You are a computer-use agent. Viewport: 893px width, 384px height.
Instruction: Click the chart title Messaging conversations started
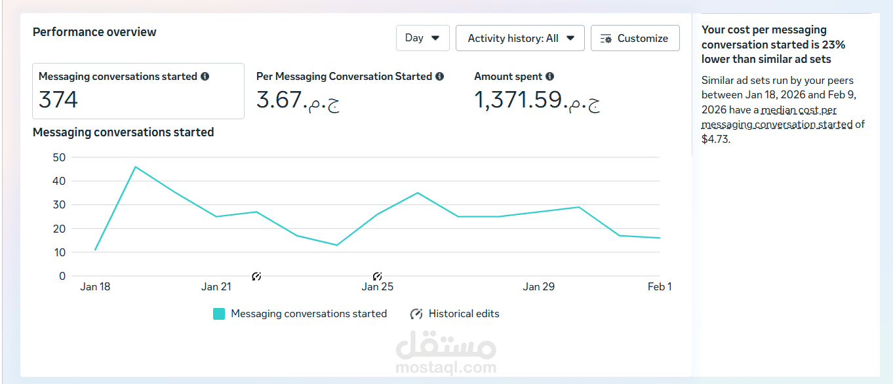coord(123,132)
